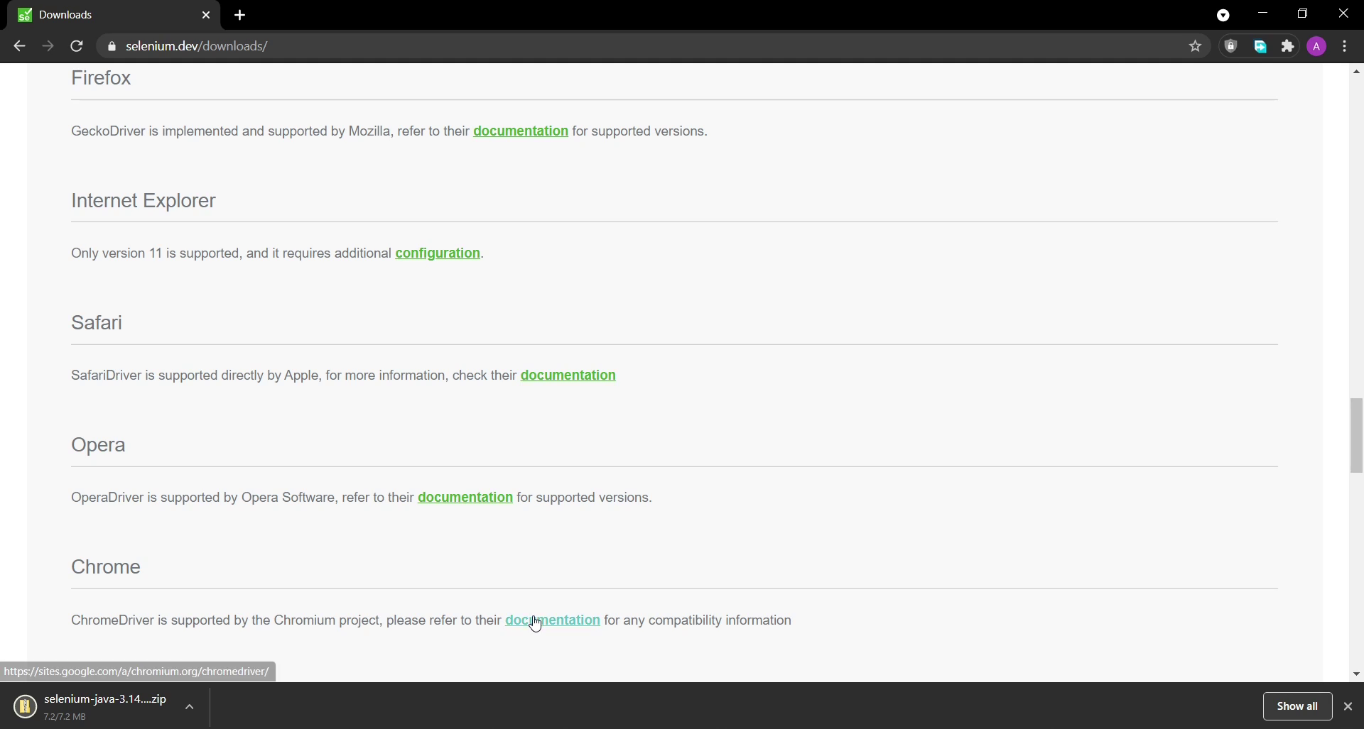Click the Safari section heading
The width and height of the screenshot is (1364, 729).
97,323
